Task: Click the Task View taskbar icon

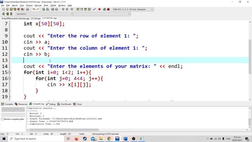Action: (x=68, y=138)
